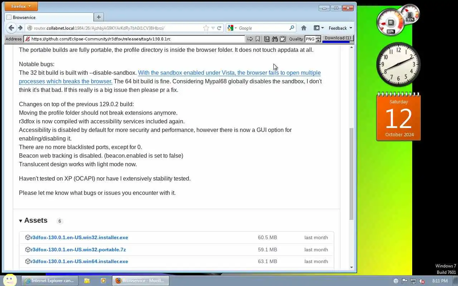Go forward with the Firefox forward arrow
The height and width of the screenshot is (286, 458).
[20, 28]
